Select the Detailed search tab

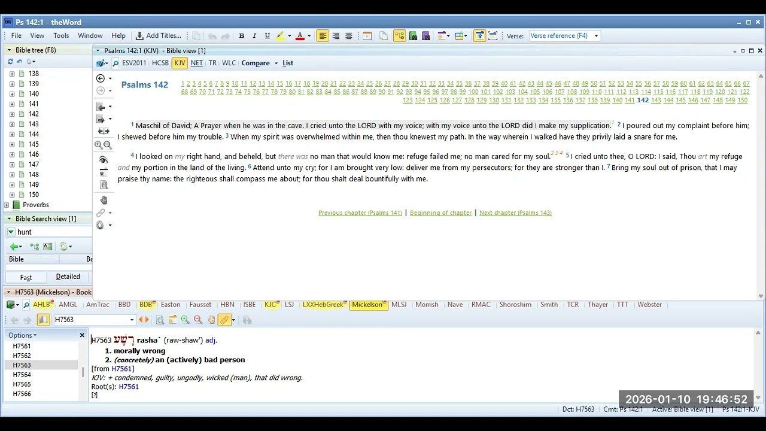(x=68, y=277)
